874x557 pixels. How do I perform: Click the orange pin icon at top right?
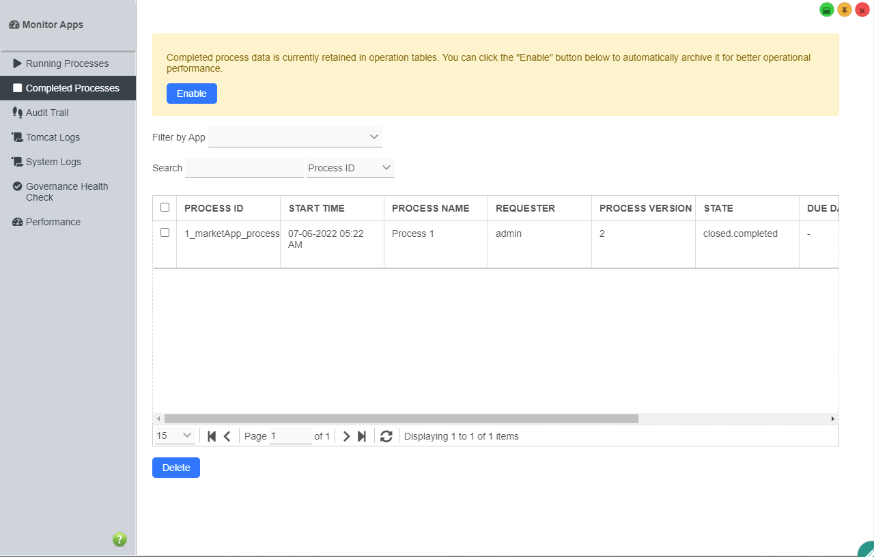[845, 10]
